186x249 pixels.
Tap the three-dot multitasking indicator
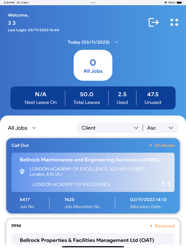93,3
